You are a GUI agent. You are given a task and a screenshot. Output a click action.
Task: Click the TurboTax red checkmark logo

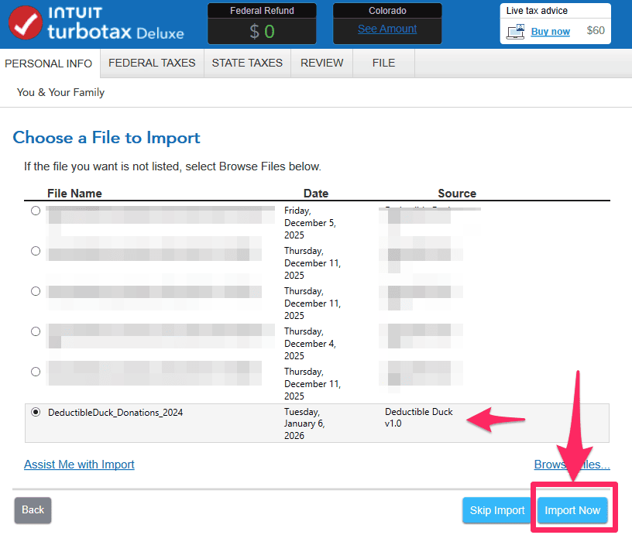coord(25,23)
